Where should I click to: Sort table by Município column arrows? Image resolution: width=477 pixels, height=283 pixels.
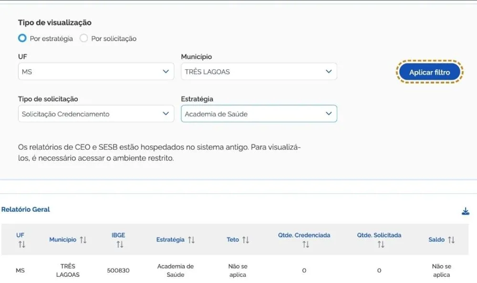click(x=83, y=240)
